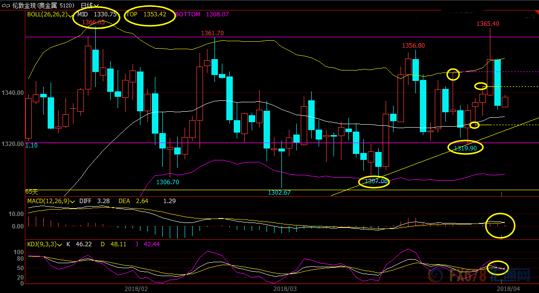Click the K 46.22 value
The height and width of the screenshot is (293, 539).
pyautogui.click(x=79, y=244)
